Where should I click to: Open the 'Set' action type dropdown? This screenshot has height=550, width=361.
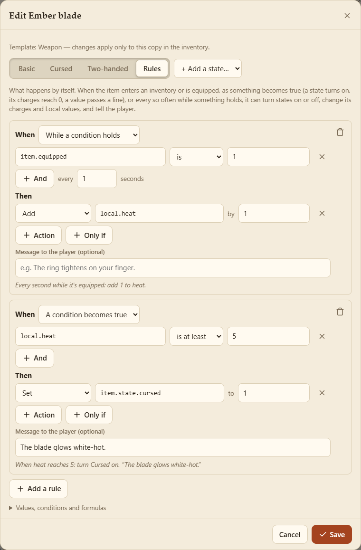(x=53, y=393)
